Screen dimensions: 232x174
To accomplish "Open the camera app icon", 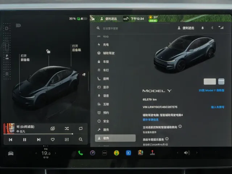I will coord(93,153).
